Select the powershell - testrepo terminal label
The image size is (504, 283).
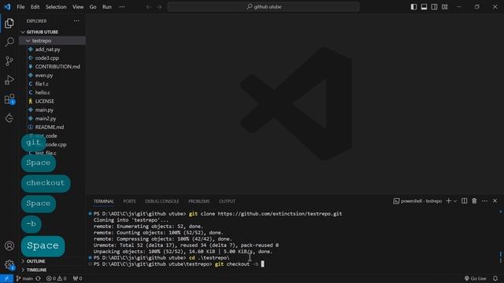418,201
